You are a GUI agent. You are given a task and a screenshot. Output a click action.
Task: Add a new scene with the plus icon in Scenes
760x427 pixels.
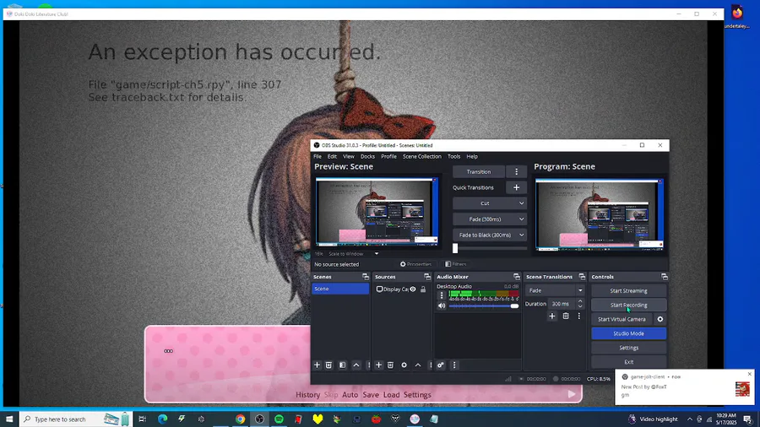click(317, 365)
